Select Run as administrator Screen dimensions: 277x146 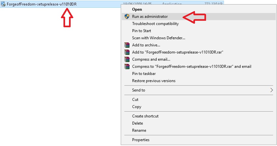(x=150, y=17)
